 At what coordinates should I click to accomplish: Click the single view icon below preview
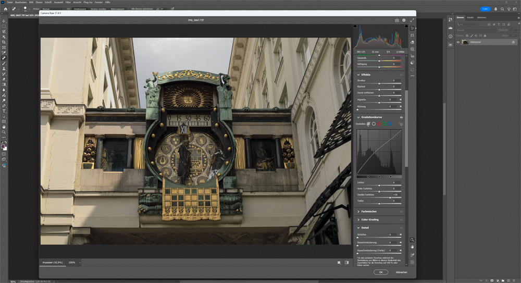(339, 262)
